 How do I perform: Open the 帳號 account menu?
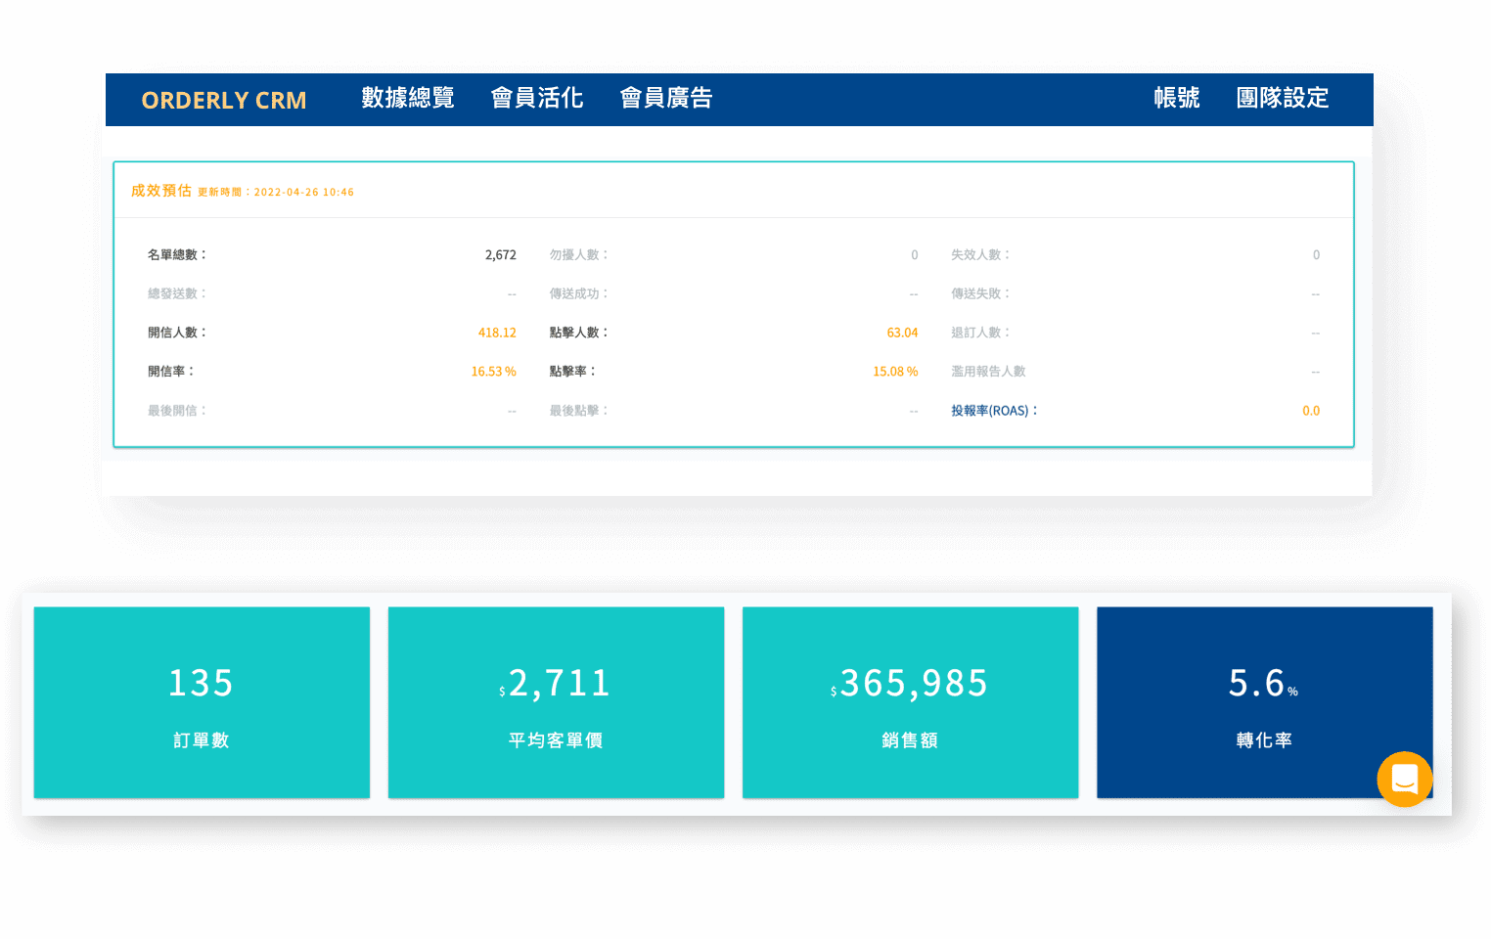click(x=1176, y=98)
